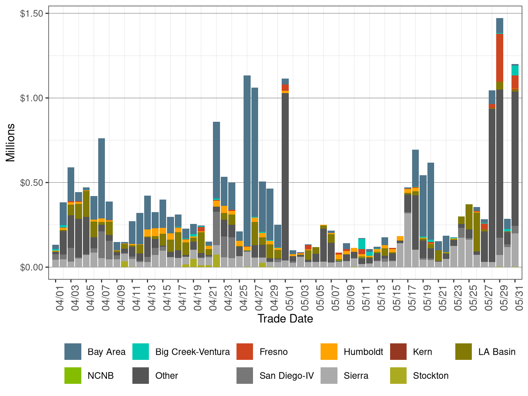Click the 'Trade Date' axis title
This screenshot has height=396, width=528.
(x=285, y=319)
